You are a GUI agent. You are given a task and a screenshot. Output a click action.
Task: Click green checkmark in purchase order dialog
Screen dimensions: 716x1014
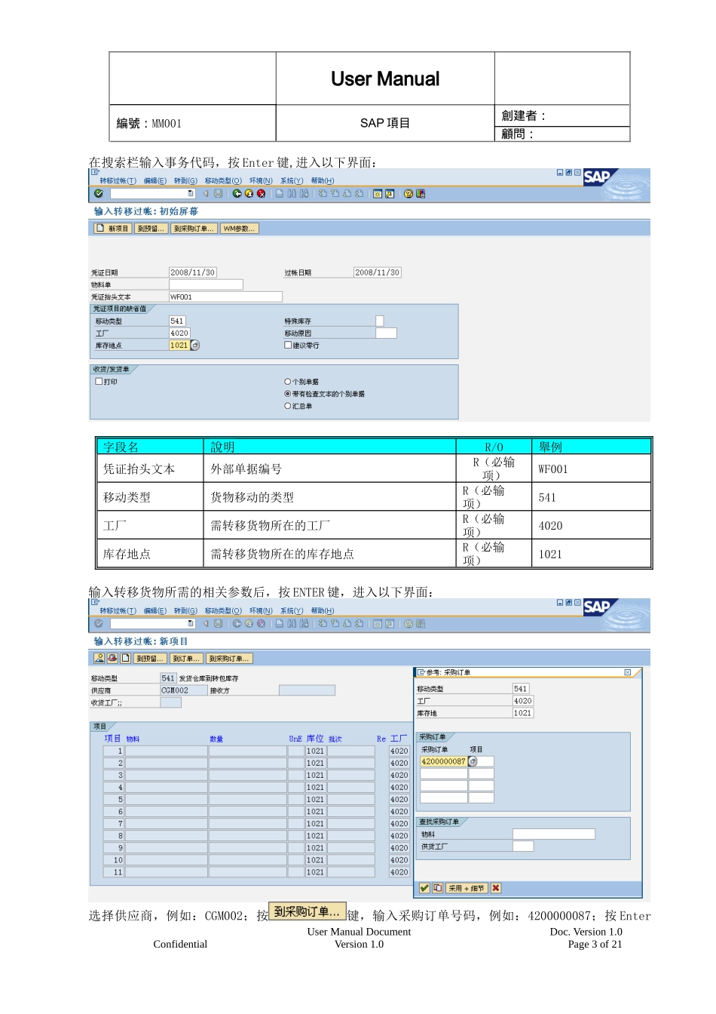(424, 888)
